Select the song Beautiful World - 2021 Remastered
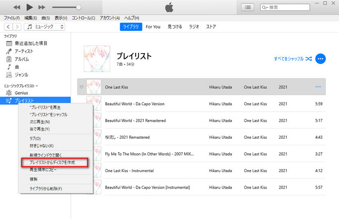339x219 pixels. click(135, 120)
